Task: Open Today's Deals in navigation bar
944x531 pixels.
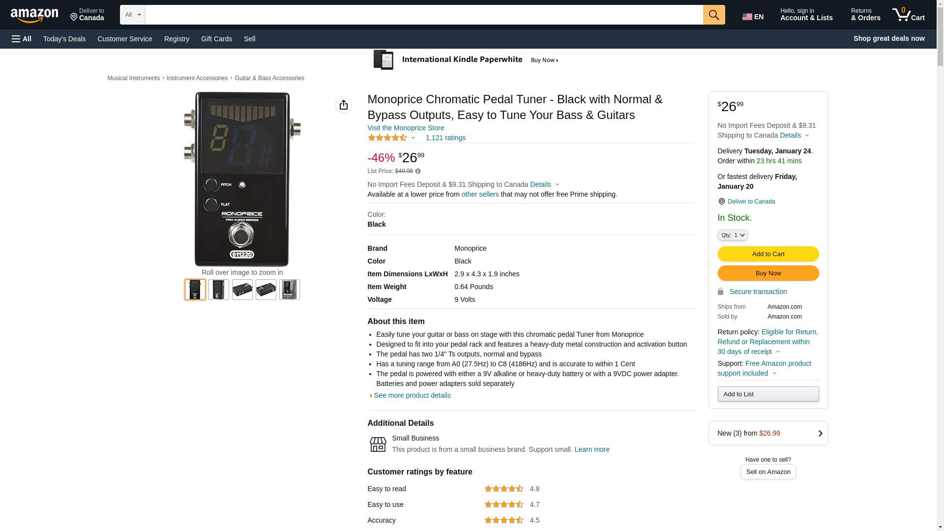Action: click(x=64, y=39)
